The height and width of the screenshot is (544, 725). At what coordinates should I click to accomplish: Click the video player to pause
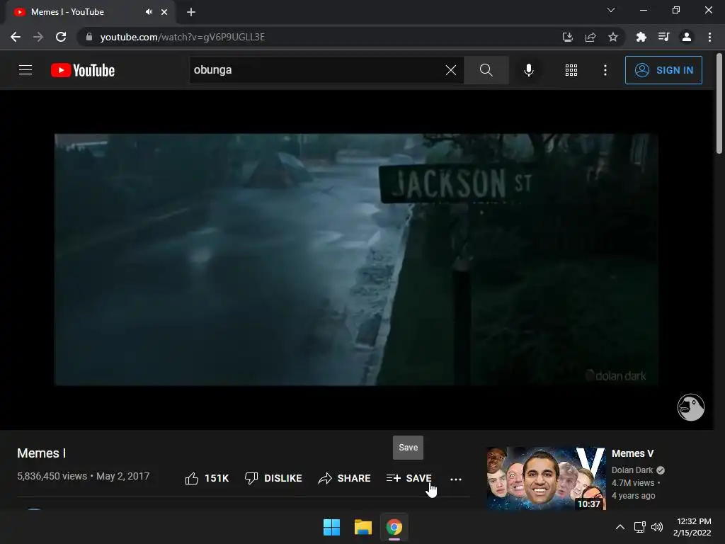(356, 259)
